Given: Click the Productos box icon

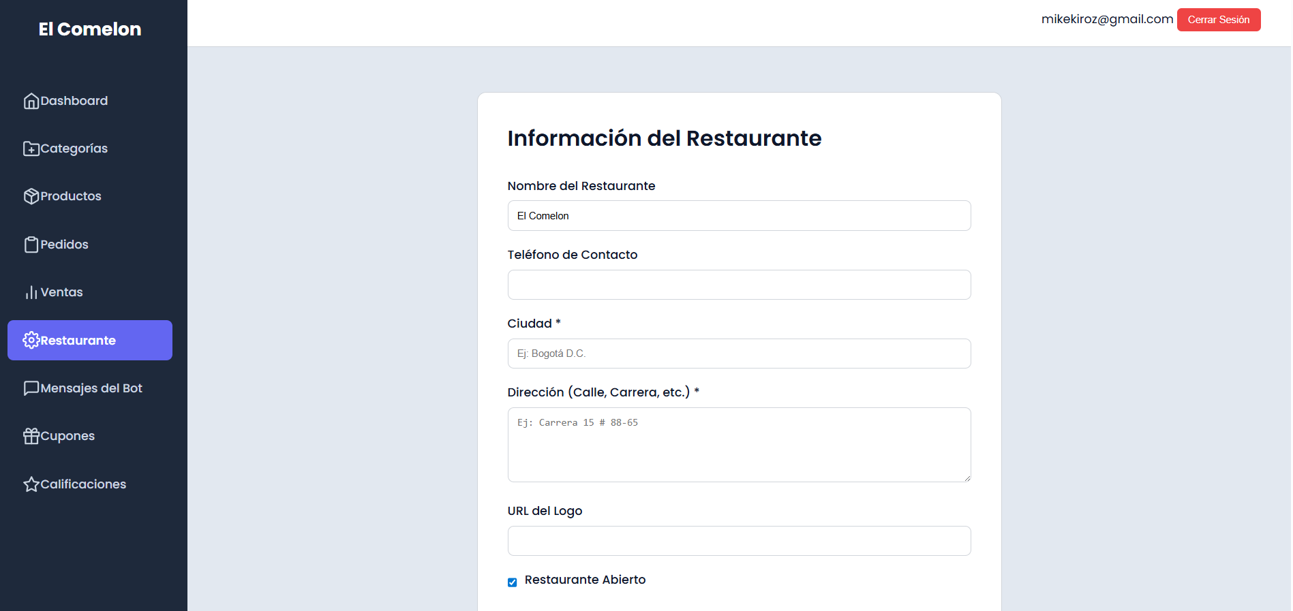Looking at the screenshot, I should coord(31,196).
